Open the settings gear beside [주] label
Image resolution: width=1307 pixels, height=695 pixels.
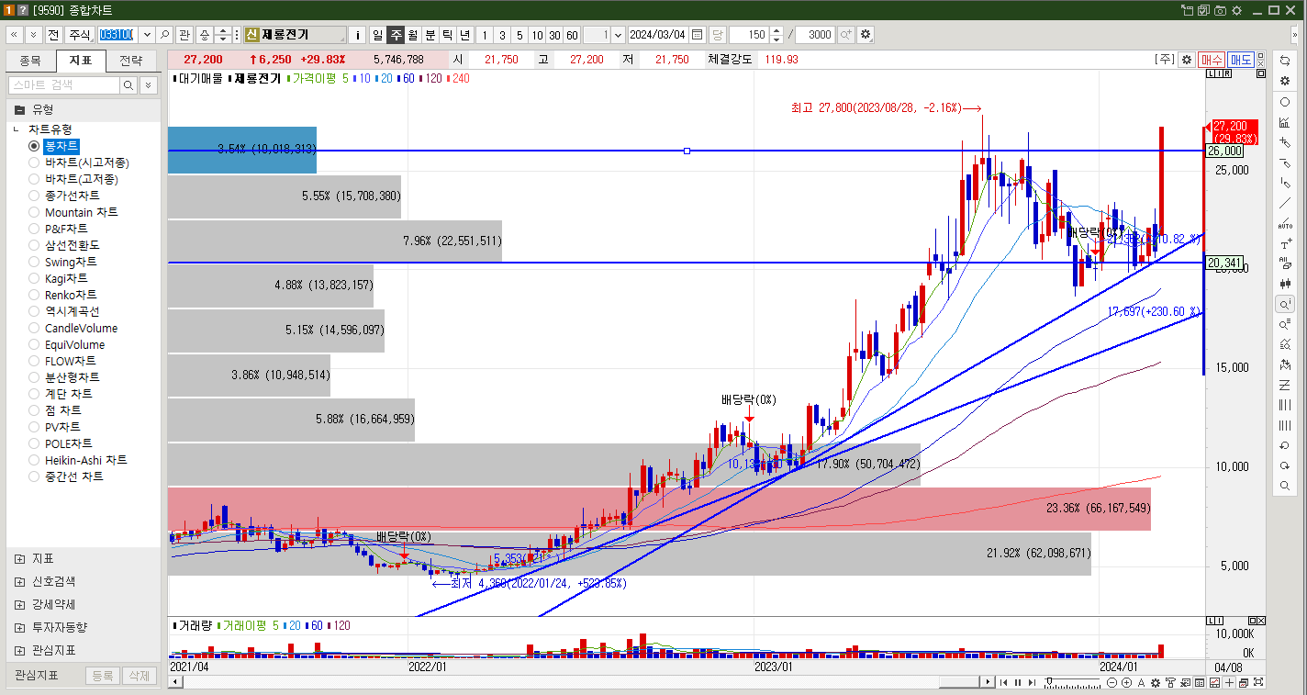point(1187,59)
